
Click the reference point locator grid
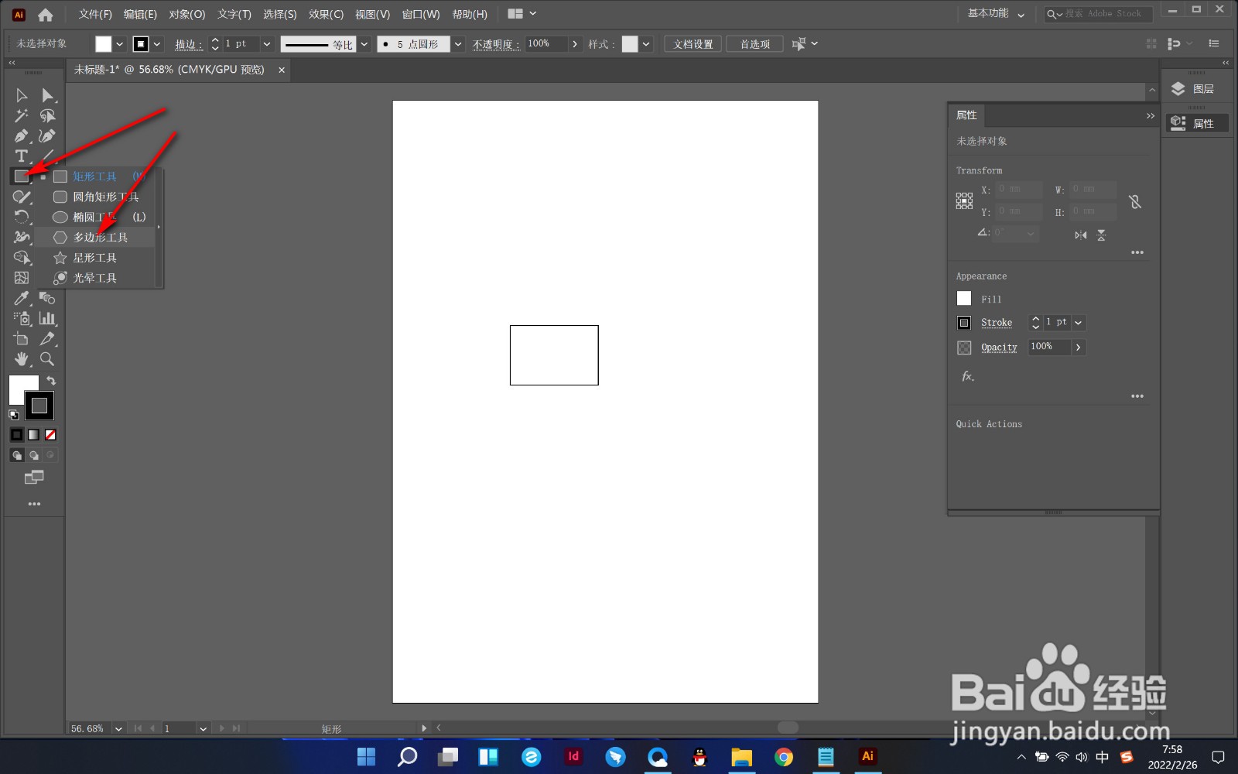(x=964, y=201)
